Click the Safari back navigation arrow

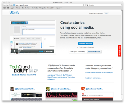(x=5, y=5)
